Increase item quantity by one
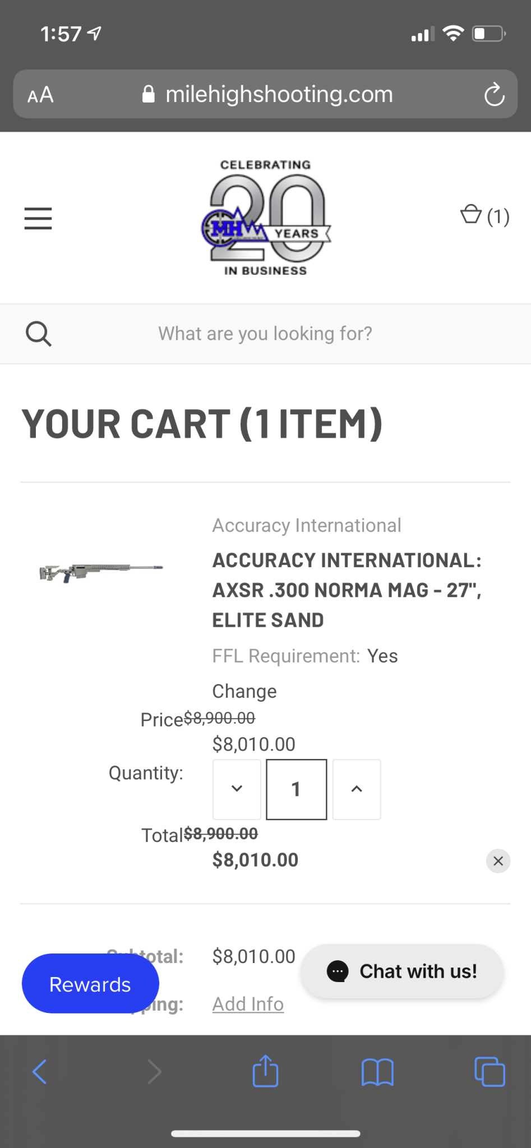Image resolution: width=531 pixels, height=1148 pixels. coord(357,789)
